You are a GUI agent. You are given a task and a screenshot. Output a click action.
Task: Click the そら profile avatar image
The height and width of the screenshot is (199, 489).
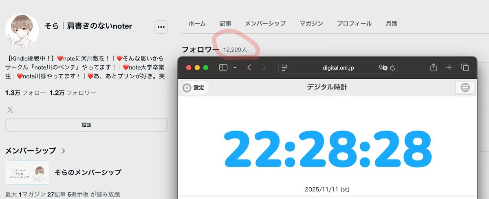[x=22, y=31]
